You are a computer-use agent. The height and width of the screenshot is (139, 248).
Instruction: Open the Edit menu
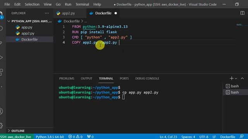tap(17, 4)
